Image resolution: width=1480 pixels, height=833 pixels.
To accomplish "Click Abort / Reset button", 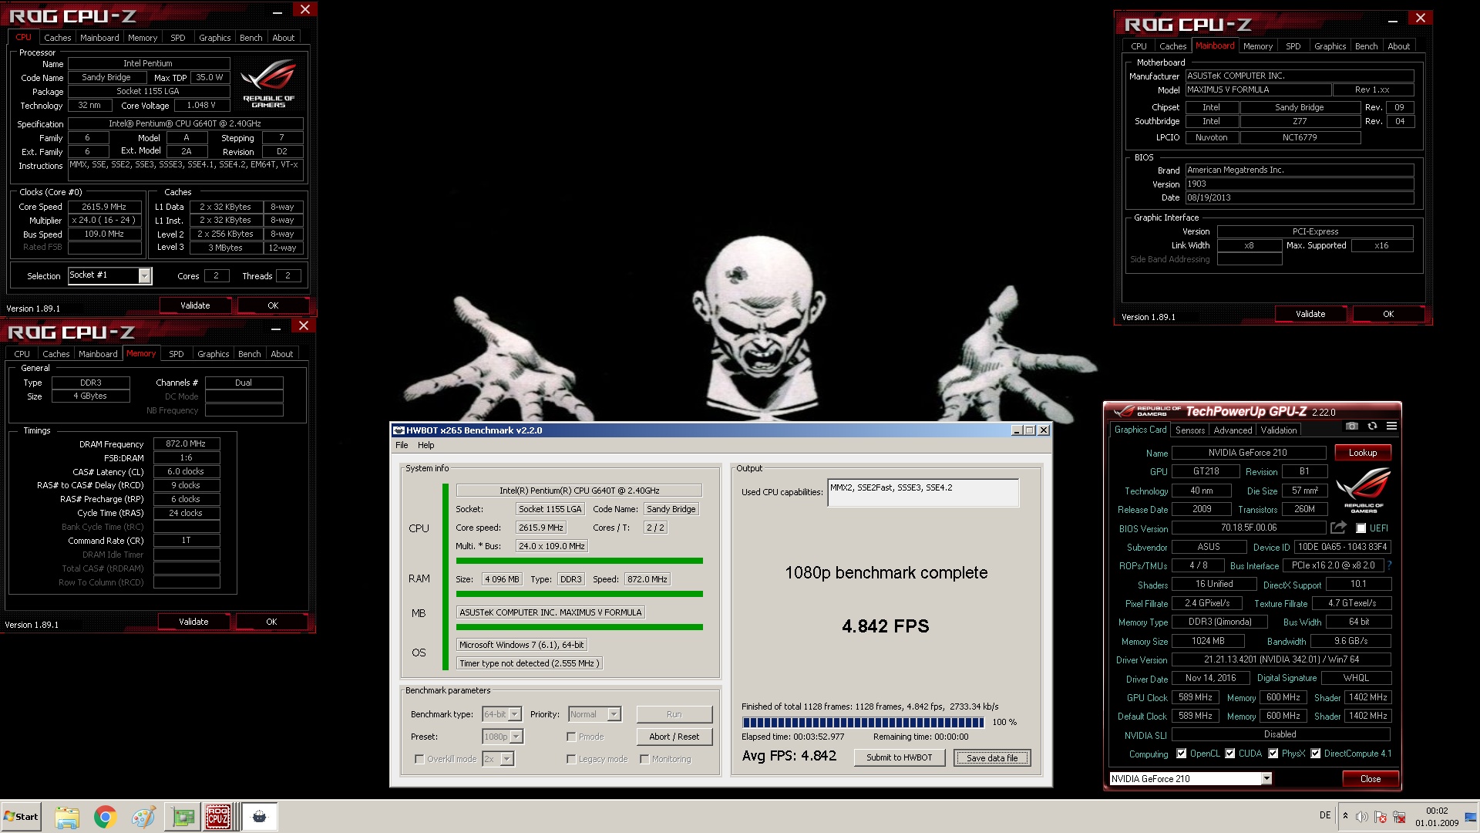I will point(674,737).
